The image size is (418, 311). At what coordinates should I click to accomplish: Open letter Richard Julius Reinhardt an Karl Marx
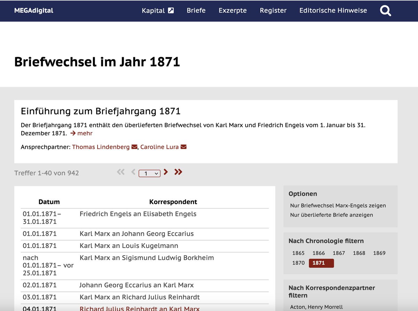click(140, 309)
